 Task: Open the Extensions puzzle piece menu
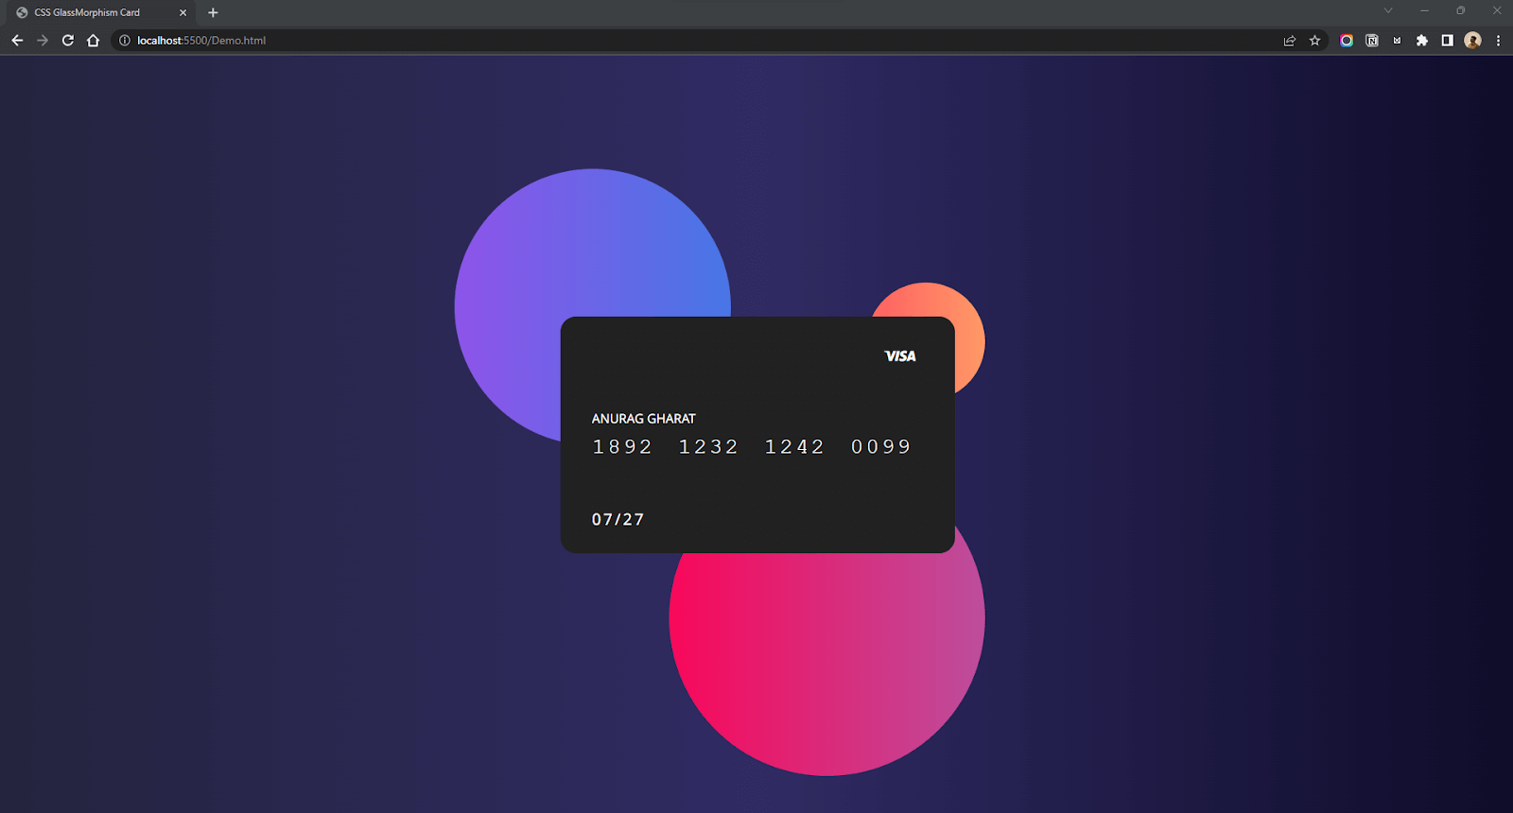click(x=1422, y=41)
